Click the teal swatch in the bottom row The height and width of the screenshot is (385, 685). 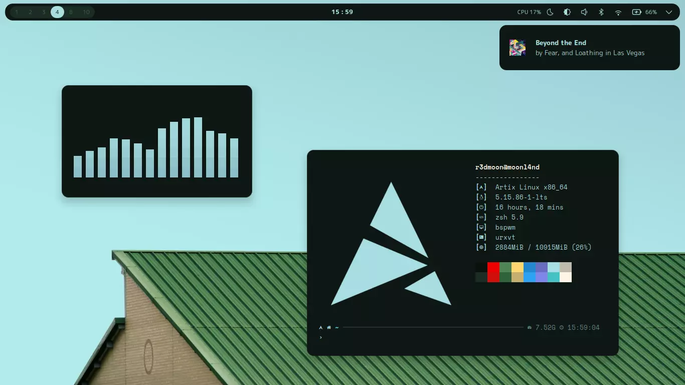(x=554, y=277)
